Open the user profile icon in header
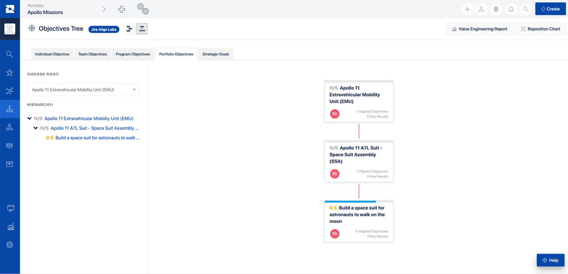This screenshot has height=274, width=568. (482, 9)
